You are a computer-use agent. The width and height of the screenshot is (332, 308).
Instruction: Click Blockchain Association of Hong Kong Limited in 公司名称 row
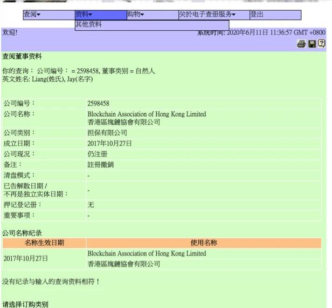147,114
